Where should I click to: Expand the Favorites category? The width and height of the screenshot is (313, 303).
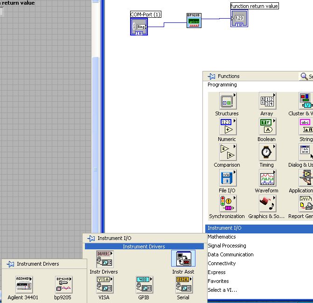click(218, 281)
